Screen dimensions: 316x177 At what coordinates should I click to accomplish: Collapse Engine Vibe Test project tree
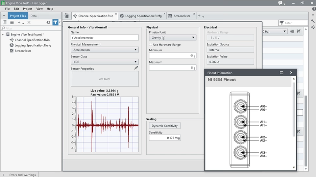pyautogui.click(x=3, y=34)
